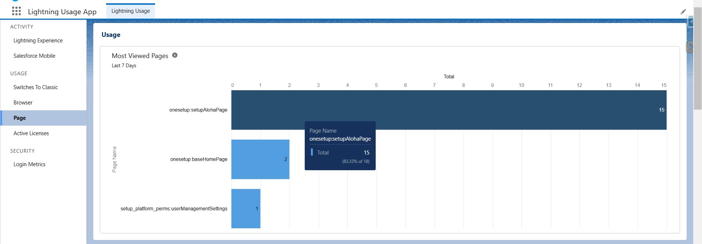This screenshot has width=702, height=244.
Task: Click the side panel arrow icon at right edge
Action: 691,22
